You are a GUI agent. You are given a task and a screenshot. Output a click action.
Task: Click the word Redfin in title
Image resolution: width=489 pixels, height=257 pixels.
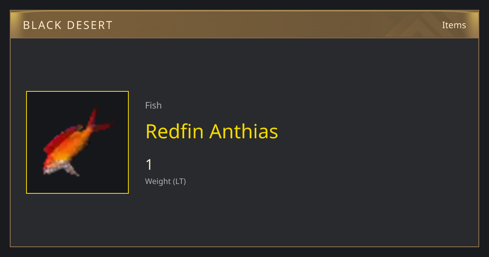pyautogui.click(x=174, y=131)
